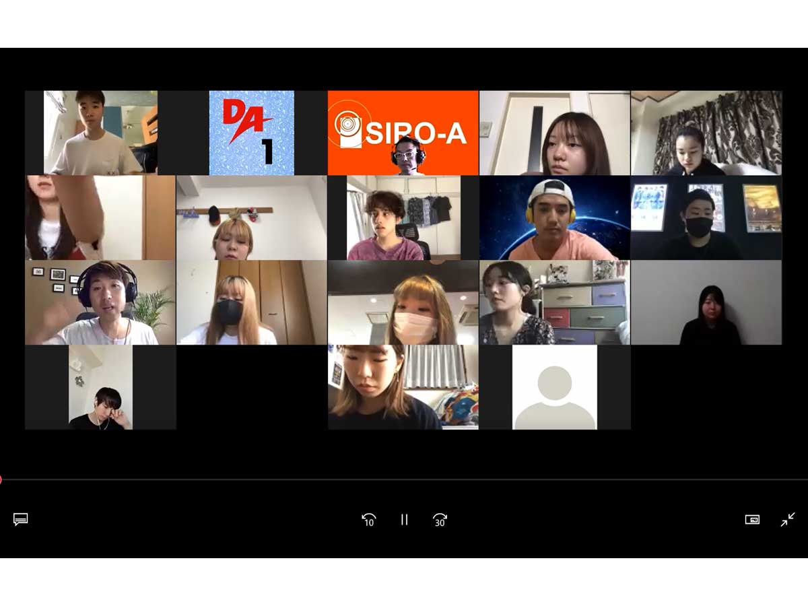The image size is (808, 606).
Task: Pause the video playback
Action: pyautogui.click(x=404, y=519)
